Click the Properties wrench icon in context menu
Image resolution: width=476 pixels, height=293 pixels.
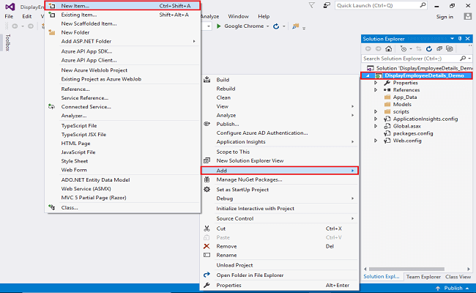207,285
